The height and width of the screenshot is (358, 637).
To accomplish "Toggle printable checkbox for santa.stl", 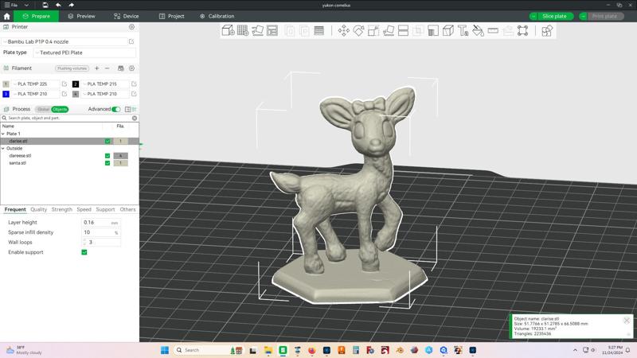I will 107,163.
